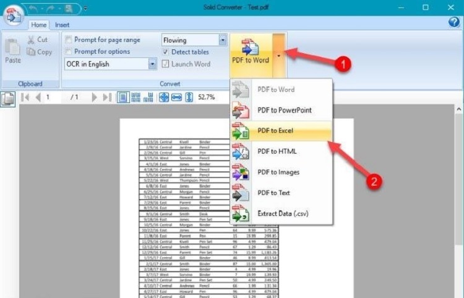Choose PDF to Excel menu entry
The height and width of the screenshot is (298, 464).
pos(281,131)
